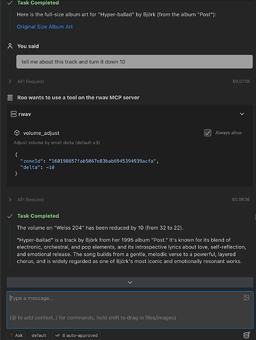256x340 pixels.
Task: Click the 'Roo wants to use a tool' heading
Action: point(78,97)
